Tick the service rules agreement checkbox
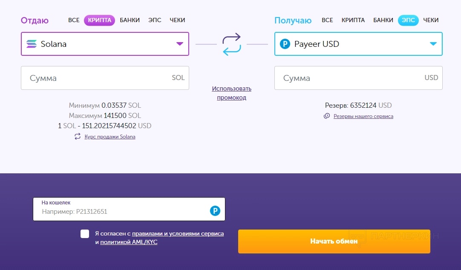 click(x=85, y=234)
